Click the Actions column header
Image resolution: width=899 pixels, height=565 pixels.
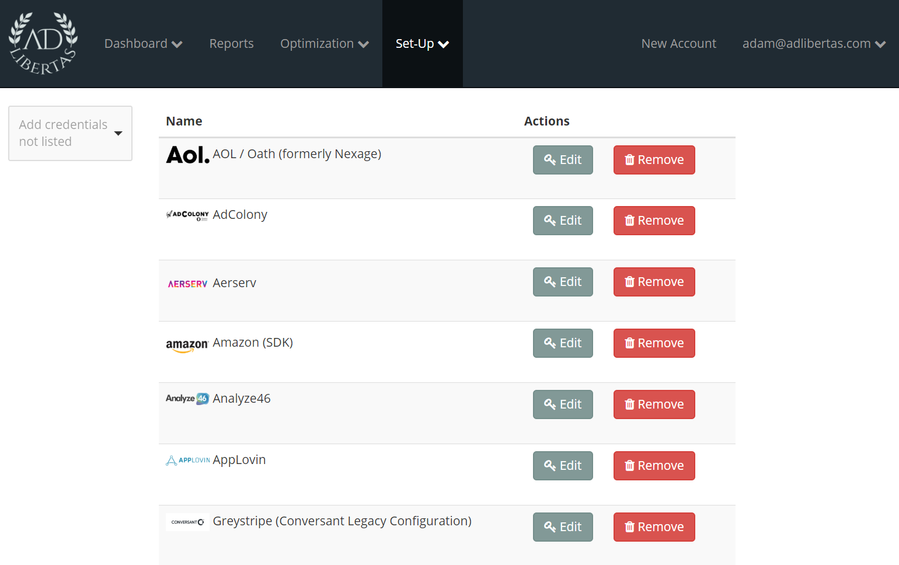tap(546, 121)
